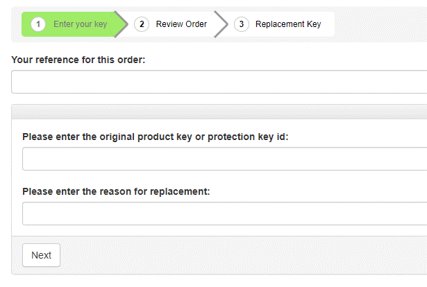Click white space between the two key fields
Image resolution: width=427 pixels, height=287 pixels.
224,179
